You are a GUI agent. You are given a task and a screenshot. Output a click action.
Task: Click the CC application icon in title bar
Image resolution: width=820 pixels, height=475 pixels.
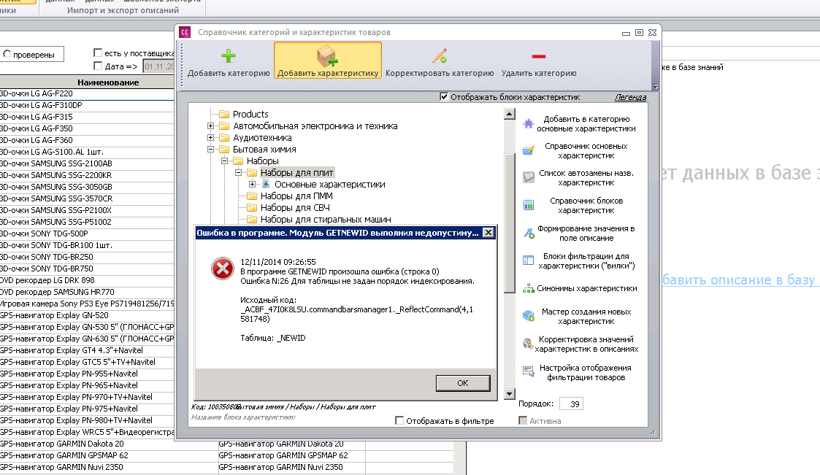(x=185, y=32)
